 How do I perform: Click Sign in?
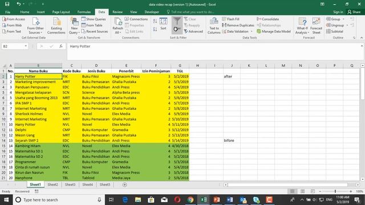point(338,12)
